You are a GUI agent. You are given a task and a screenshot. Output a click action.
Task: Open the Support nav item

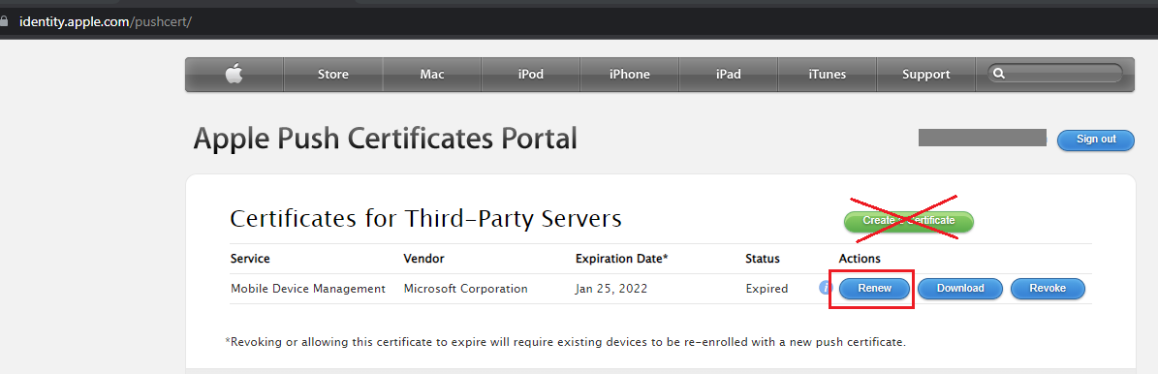(x=926, y=74)
